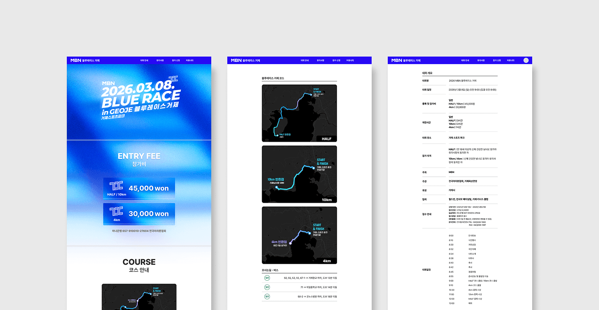Click the 주관 row label
The height and width of the screenshot is (310, 599).
[425, 181]
